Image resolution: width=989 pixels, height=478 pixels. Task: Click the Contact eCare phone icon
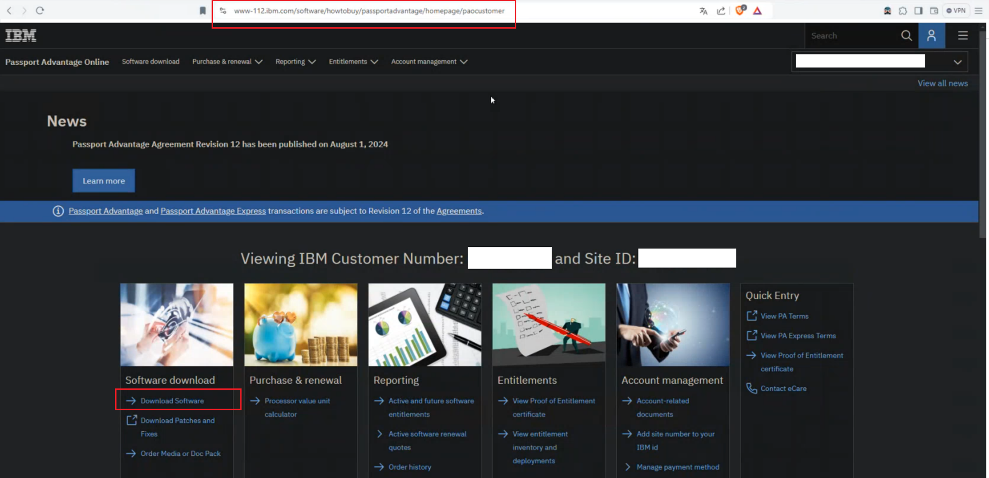(x=752, y=388)
